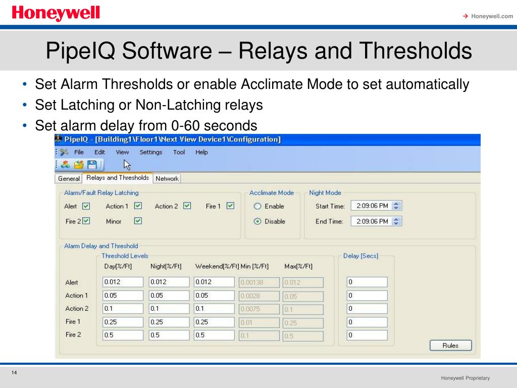Click the Alert delay seconds field
Image resolution: width=517 pixels, height=388 pixels.
[367, 282]
